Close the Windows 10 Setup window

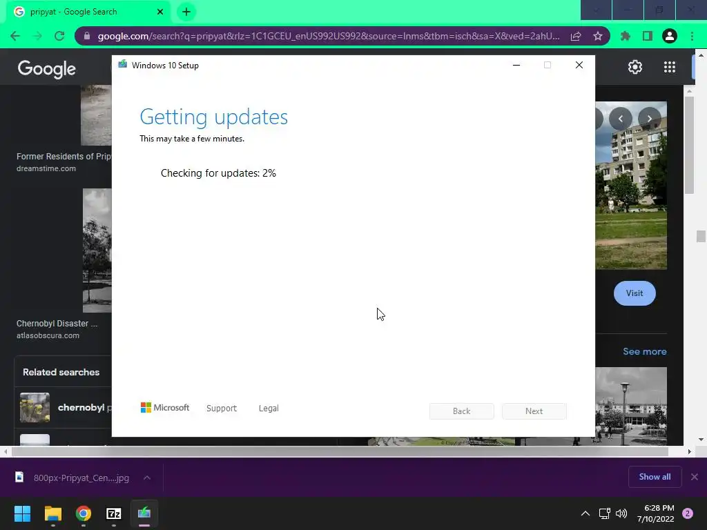pos(579,65)
